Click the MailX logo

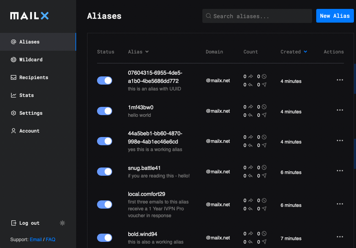pyautogui.click(x=29, y=16)
